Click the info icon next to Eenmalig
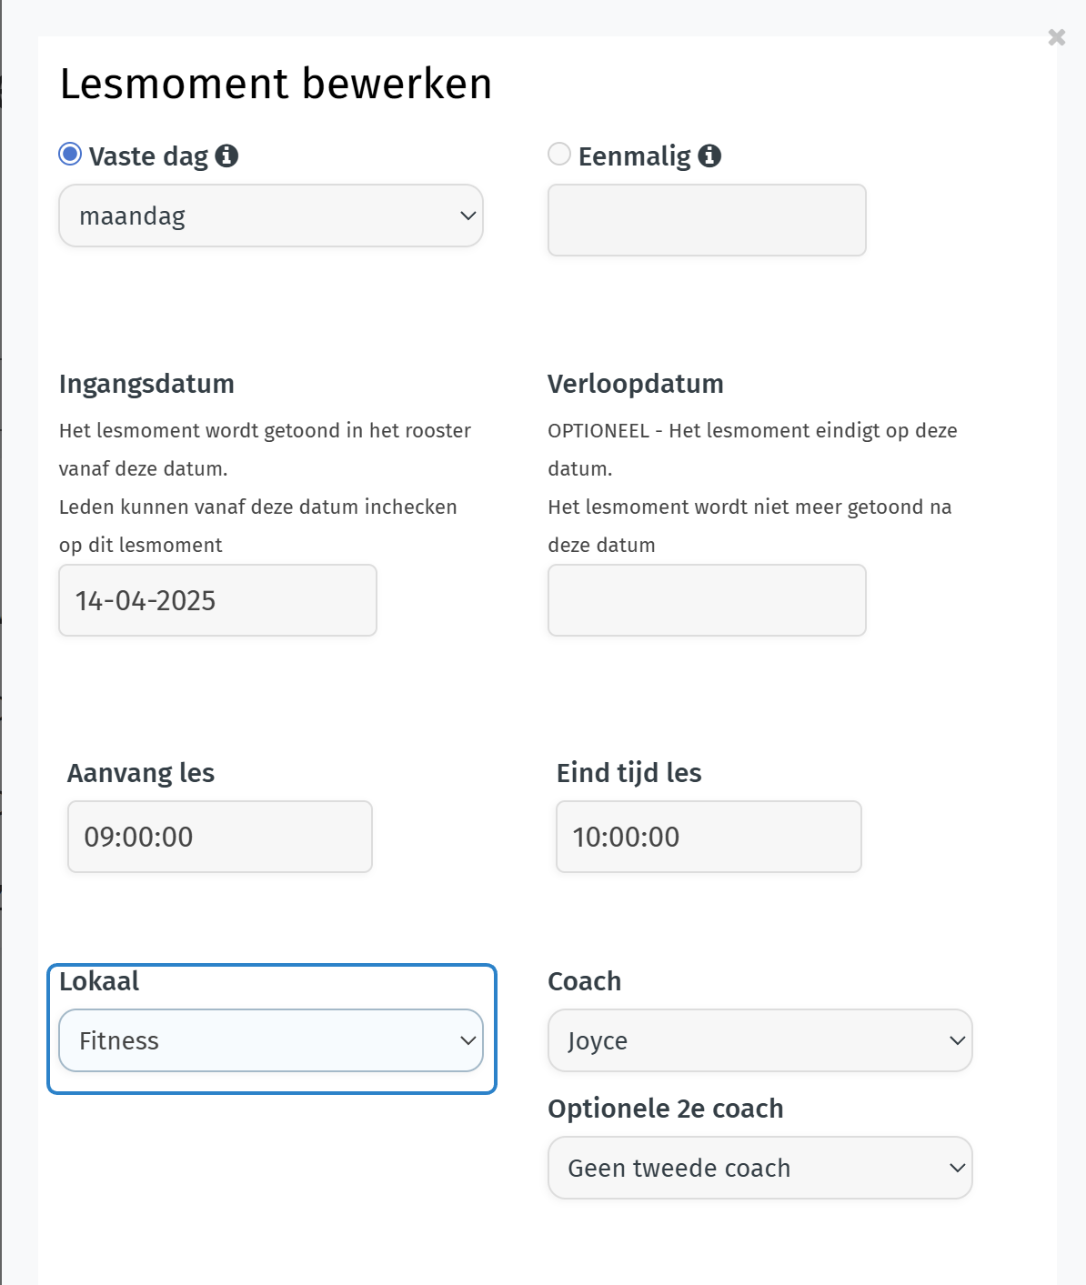This screenshot has height=1285, width=1086. click(709, 156)
